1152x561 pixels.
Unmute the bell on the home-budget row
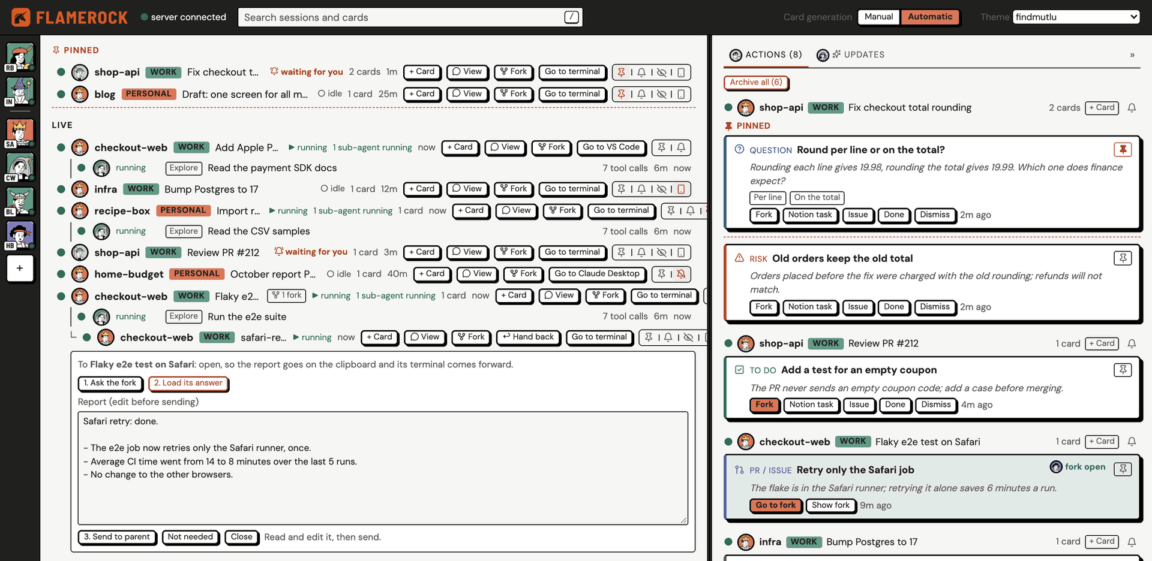point(681,274)
